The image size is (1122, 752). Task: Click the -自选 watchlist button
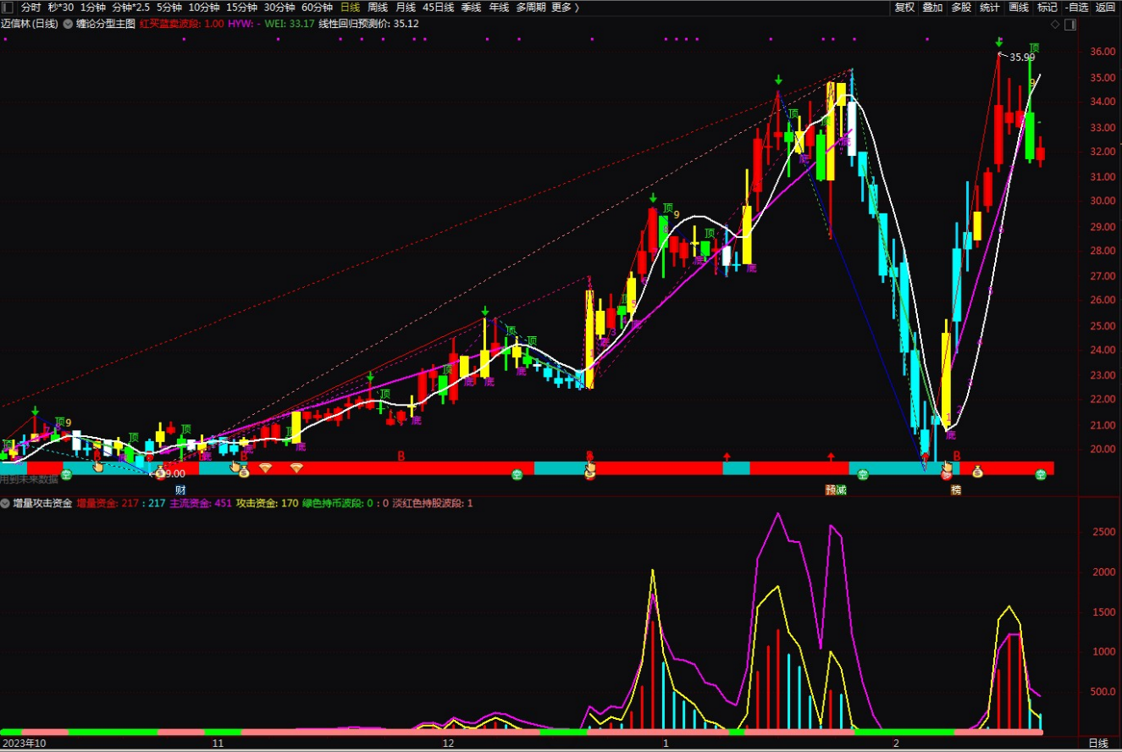click(1076, 7)
